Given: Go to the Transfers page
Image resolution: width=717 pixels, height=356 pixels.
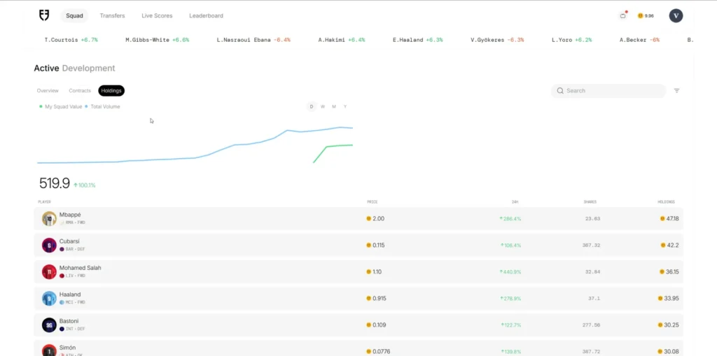Looking at the screenshot, I should click(x=112, y=15).
